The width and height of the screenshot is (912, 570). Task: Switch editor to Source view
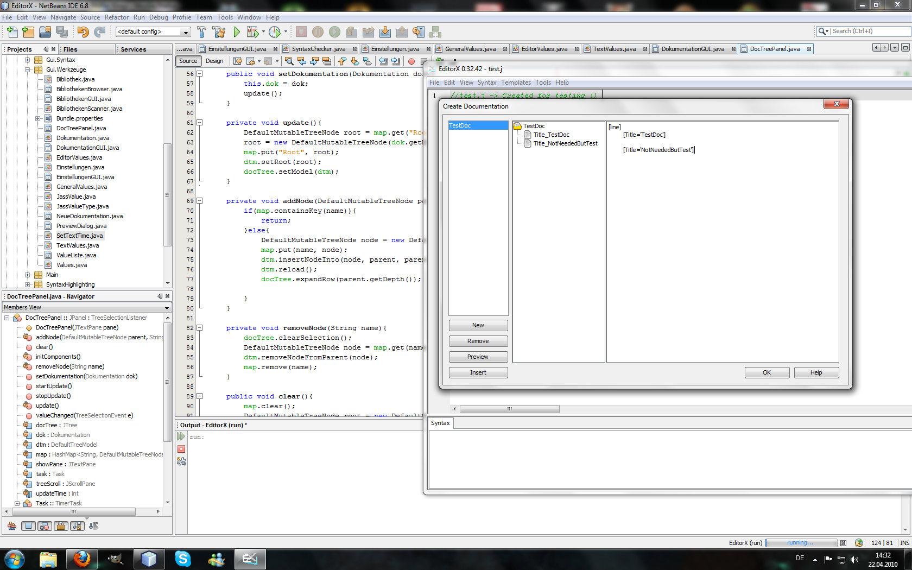[x=188, y=61]
